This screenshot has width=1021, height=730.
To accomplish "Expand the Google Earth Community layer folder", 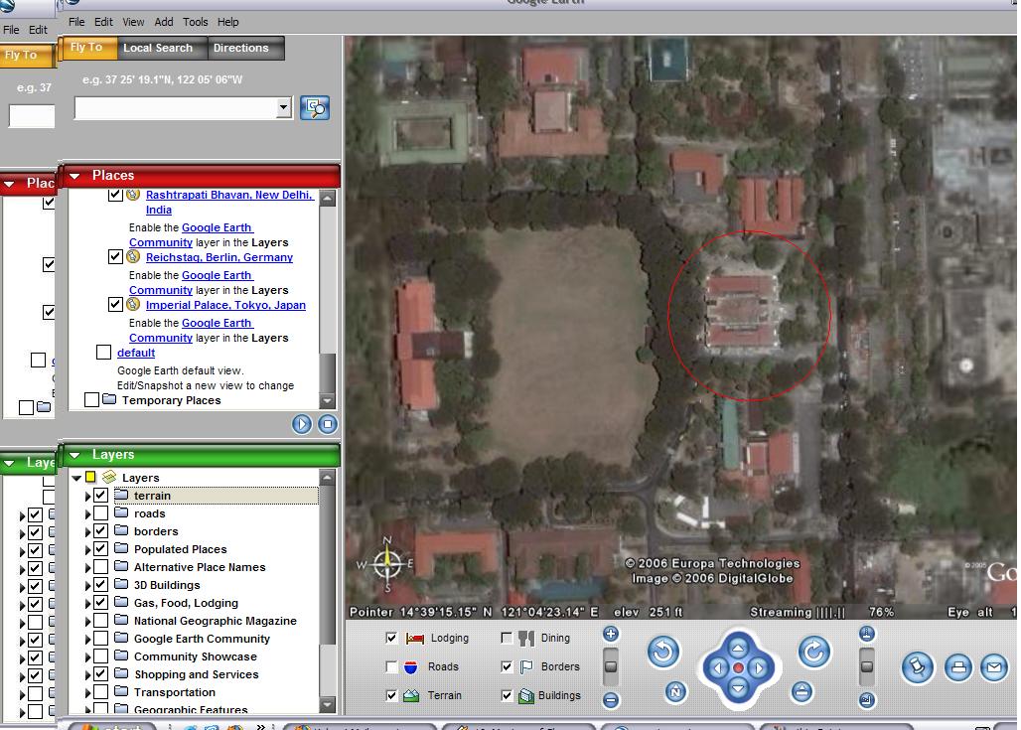I will pyautogui.click(x=87, y=639).
